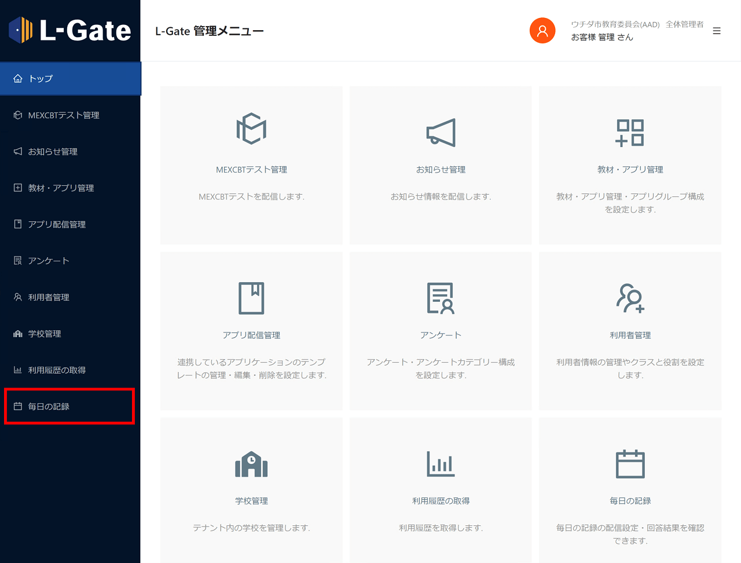Click the 利用履歴の取得 card title

(441, 501)
